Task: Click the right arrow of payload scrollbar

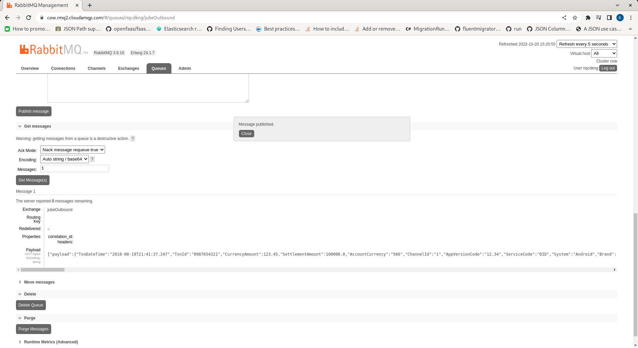Action: point(615,270)
